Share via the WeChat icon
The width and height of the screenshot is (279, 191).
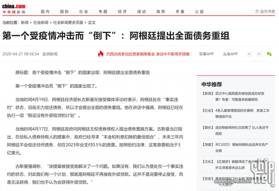pos(269,54)
